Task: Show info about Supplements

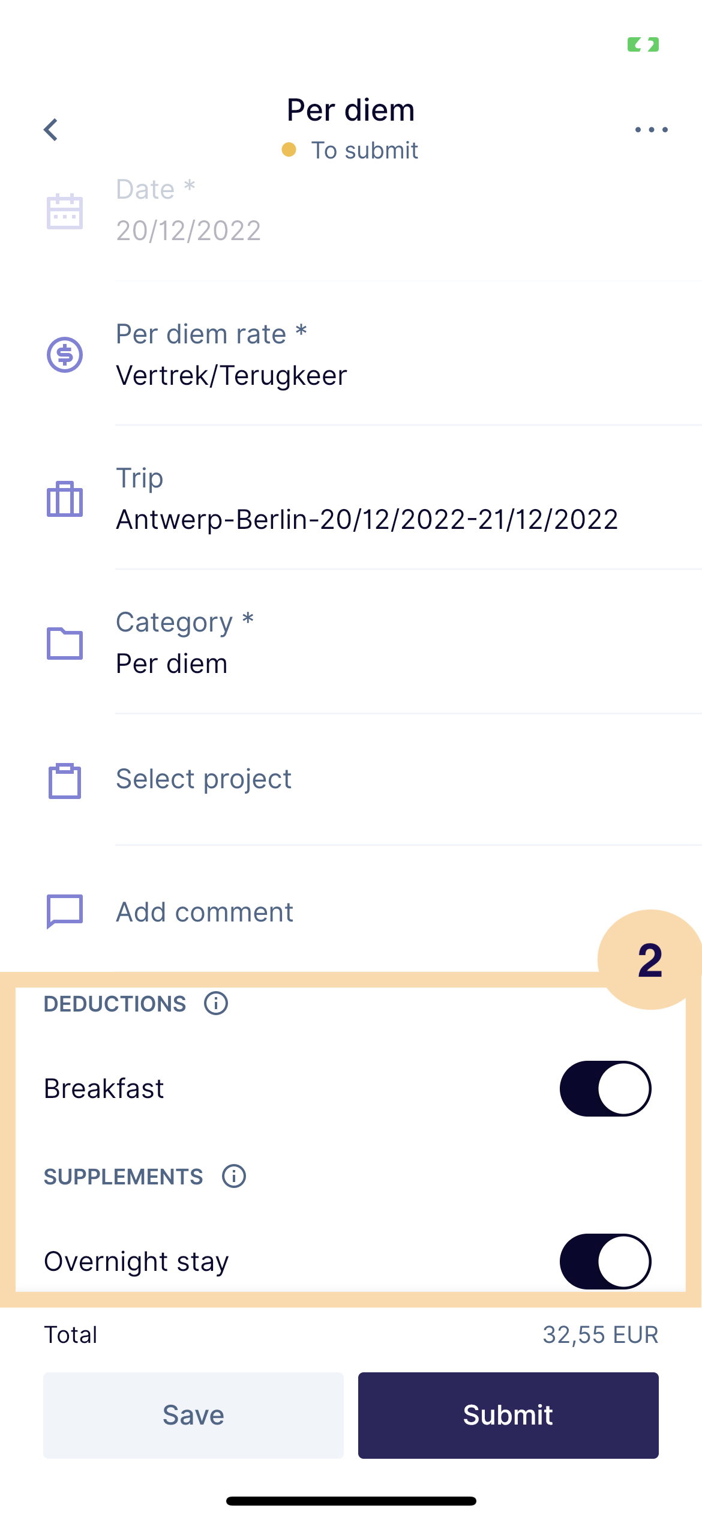Action: tap(234, 1176)
